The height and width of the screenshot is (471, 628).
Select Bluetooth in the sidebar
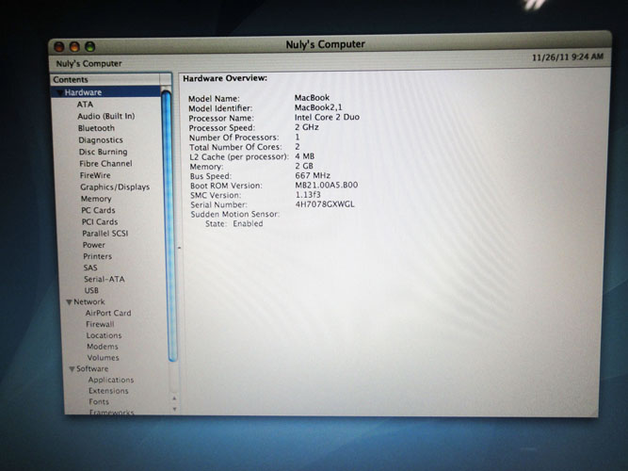[96, 128]
